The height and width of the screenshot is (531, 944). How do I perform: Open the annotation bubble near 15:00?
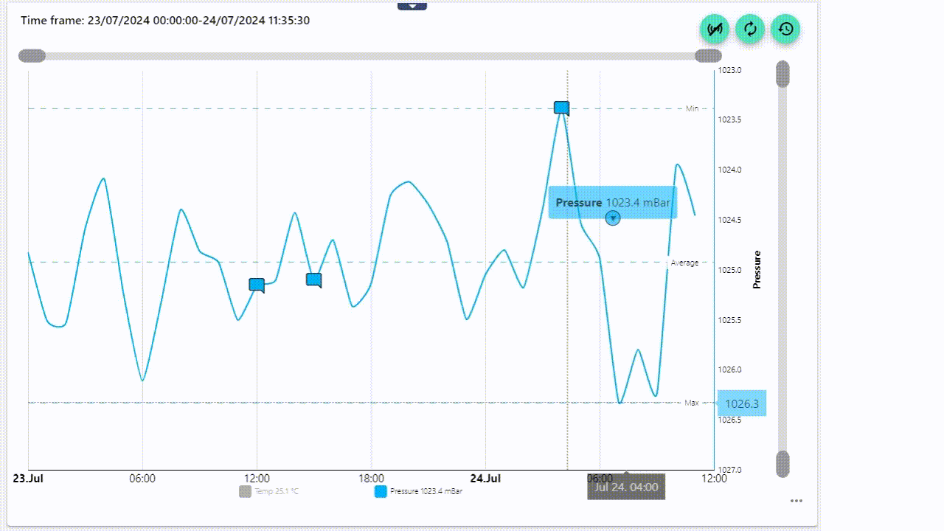[x=314, y=280]
